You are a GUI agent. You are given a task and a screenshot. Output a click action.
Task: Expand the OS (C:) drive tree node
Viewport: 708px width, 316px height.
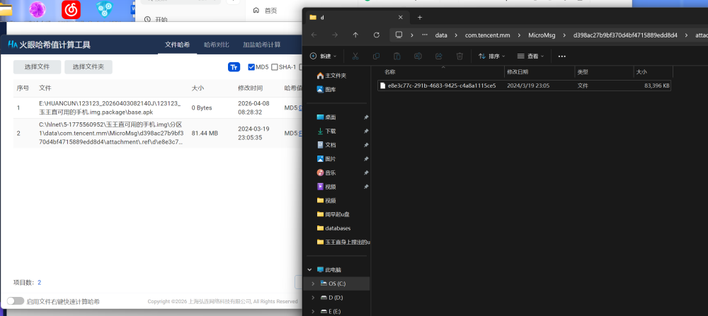(x=312, y=283)
